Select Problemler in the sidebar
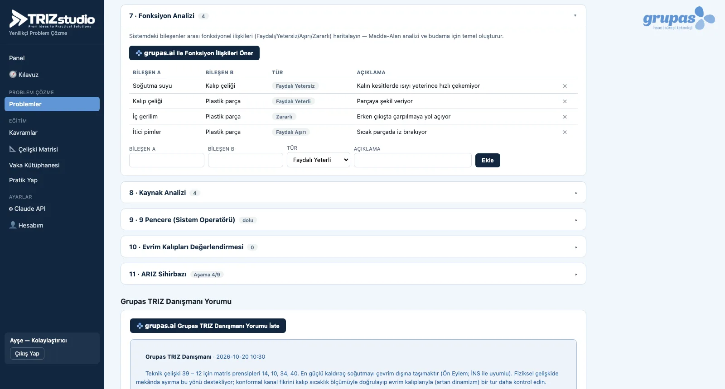Image resolution: width=725 pixels, height=389 pixels. click(52, 104)
